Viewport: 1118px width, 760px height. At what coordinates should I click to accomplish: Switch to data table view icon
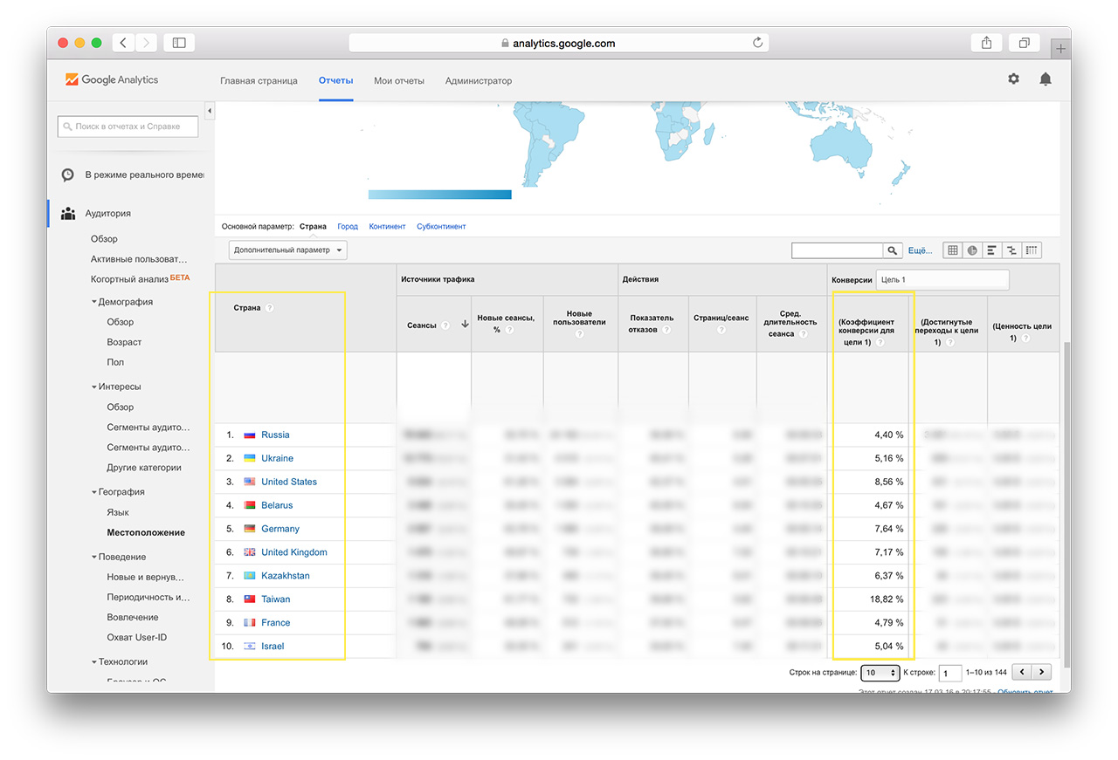[x=953, y=250]
